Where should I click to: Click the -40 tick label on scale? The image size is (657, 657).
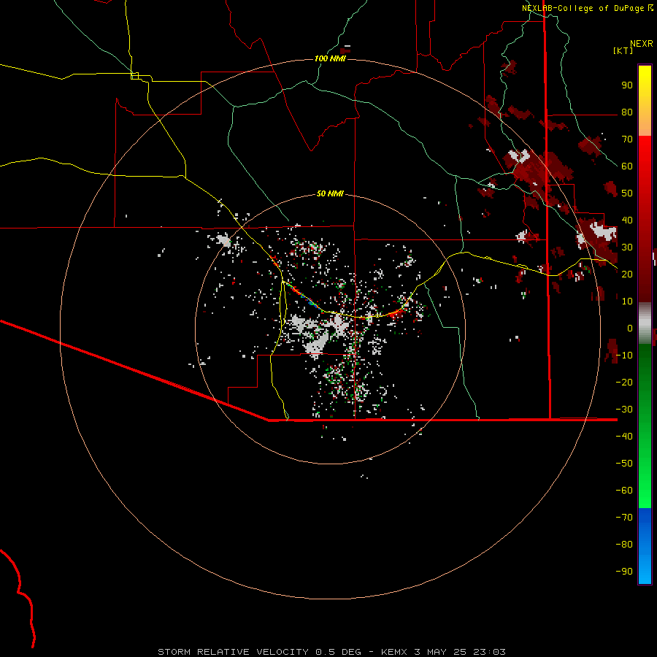point(624,437)
